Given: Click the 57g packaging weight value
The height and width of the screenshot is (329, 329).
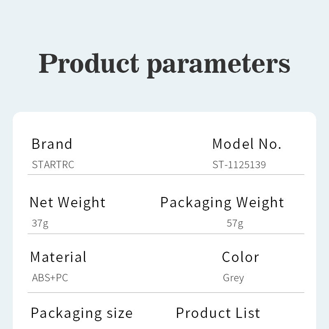Looking at the screenshot, I should (235, 224).
